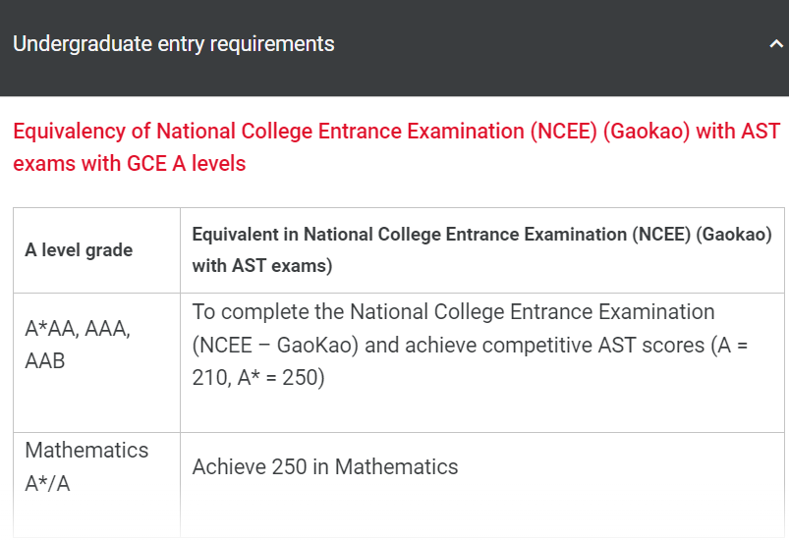Click '(Gaokao) with AST' in the red heading
The height and width of the screenshot is (540, 789).
[692, 132]
